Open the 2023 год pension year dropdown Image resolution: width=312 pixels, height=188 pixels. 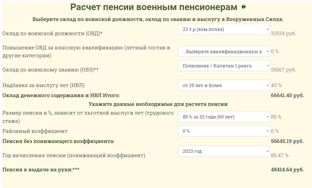pos(224,151)
